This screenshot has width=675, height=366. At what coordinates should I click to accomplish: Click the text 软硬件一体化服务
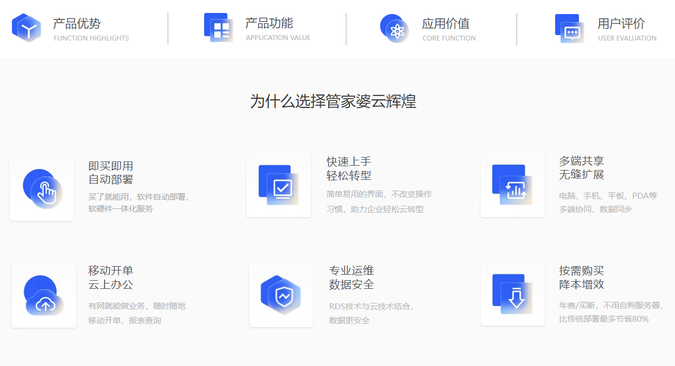point(121,209)
